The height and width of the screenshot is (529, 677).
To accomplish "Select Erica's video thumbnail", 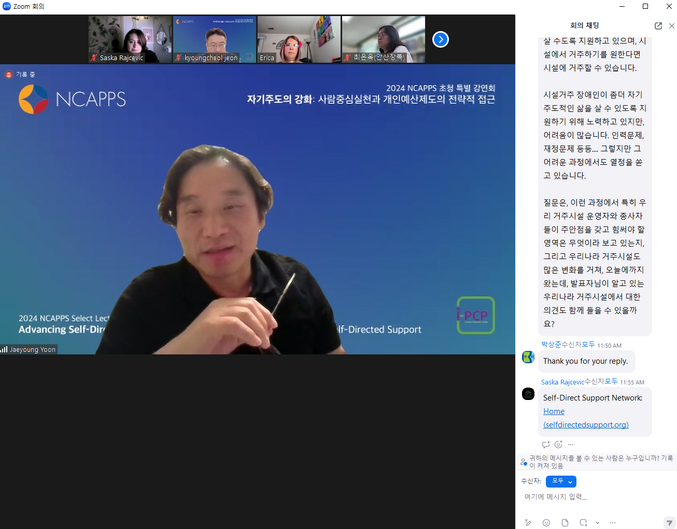I will (x=299, y=39).
